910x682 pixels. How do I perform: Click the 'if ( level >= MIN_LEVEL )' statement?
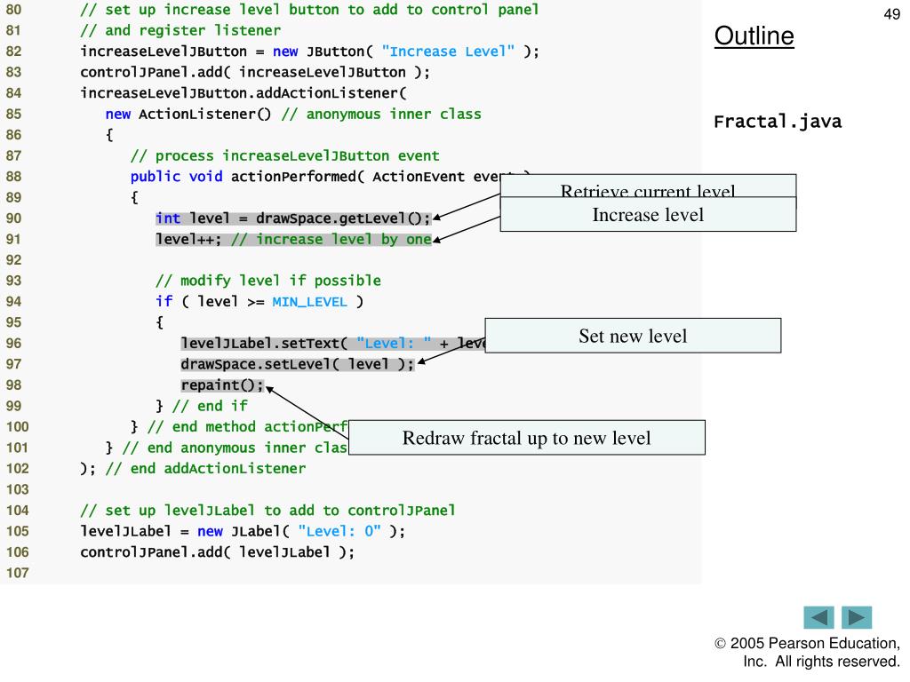coord(259,302)
